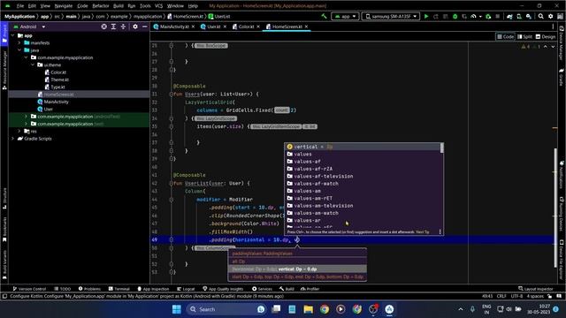Open Build Variants side tab
566x318 pixels.
(x=4, y=265)
